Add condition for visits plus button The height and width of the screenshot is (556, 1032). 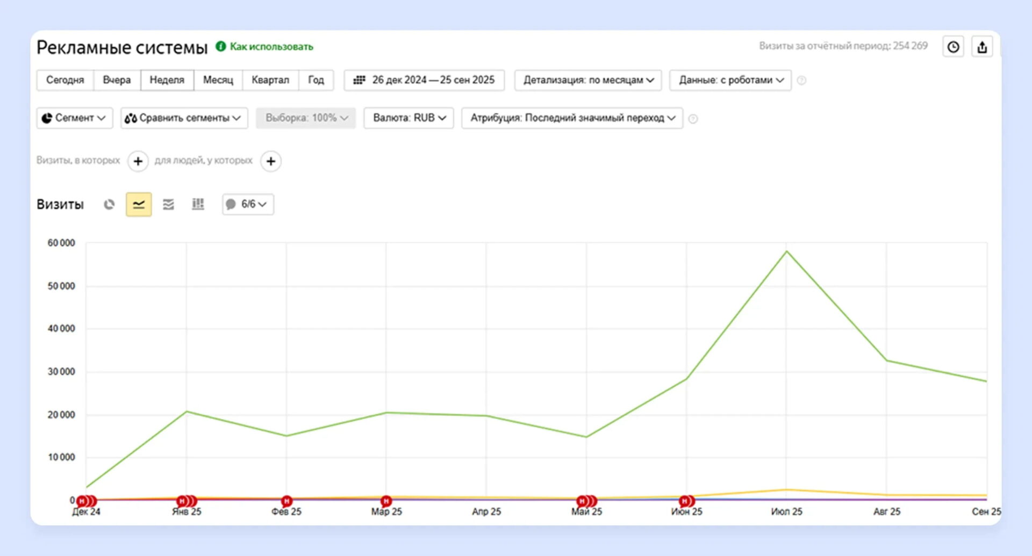pyautogui.click(x=138, y=161)
